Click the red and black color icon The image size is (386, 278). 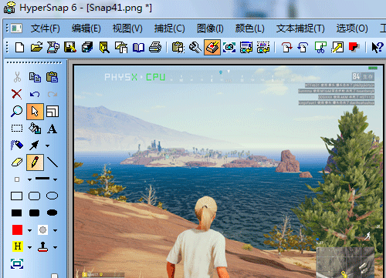coord(354,47)
